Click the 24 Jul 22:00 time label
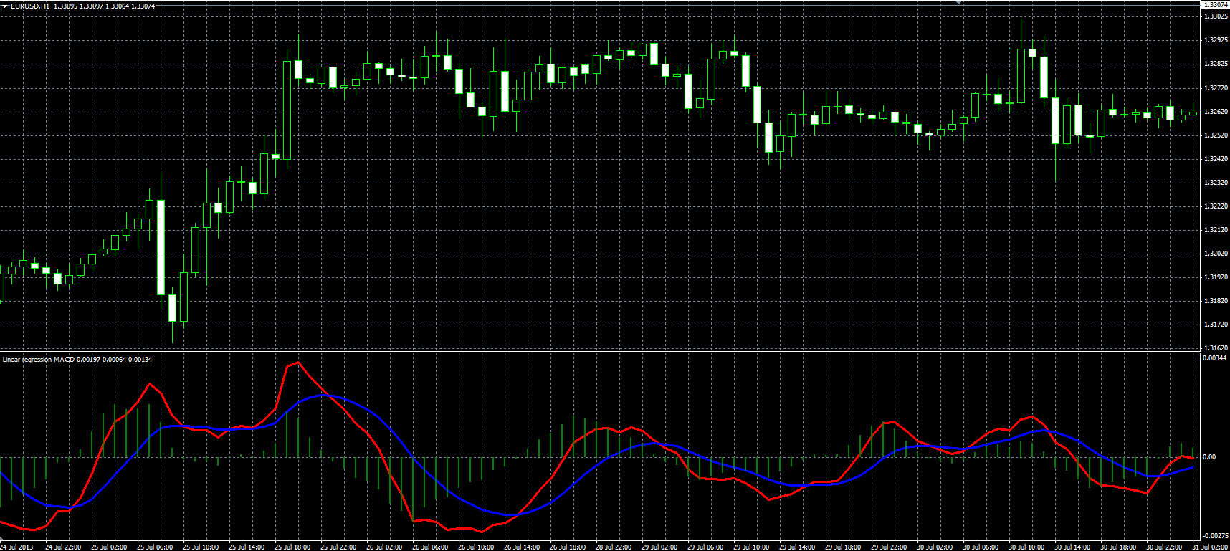Viewport: 1230px width, 551px height. pyautogui.click(x=63, y=547)
